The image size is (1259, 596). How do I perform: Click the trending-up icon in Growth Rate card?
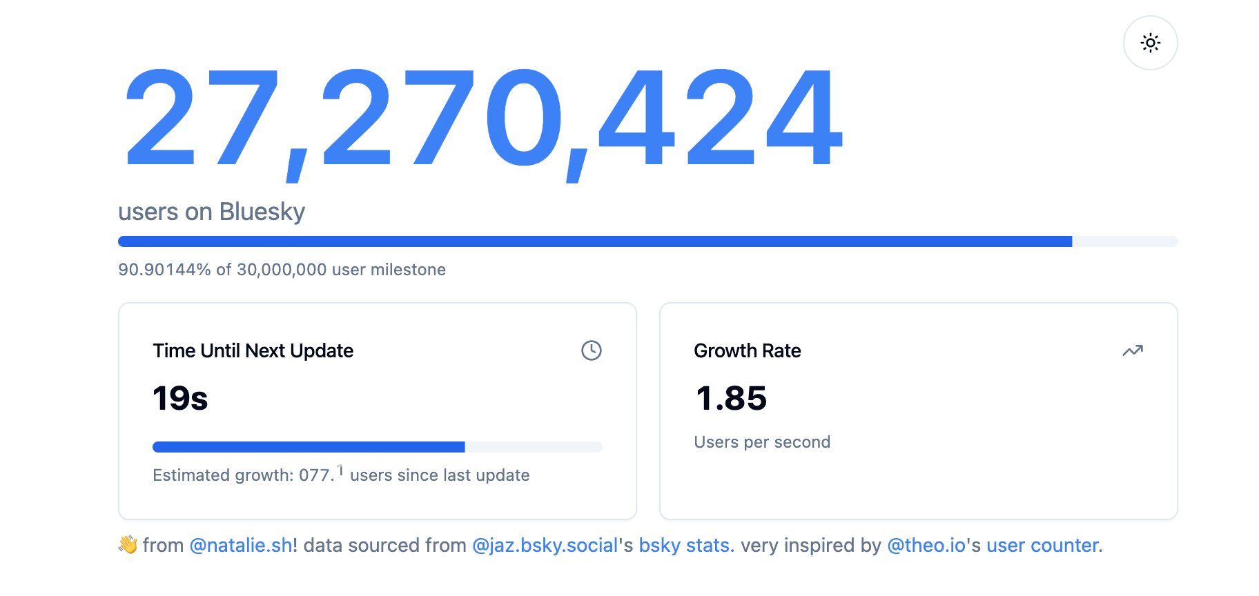point(1133,350)
